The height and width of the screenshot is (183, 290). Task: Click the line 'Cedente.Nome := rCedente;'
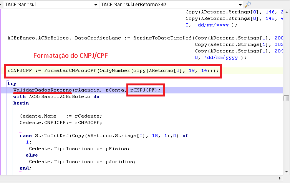61,116
